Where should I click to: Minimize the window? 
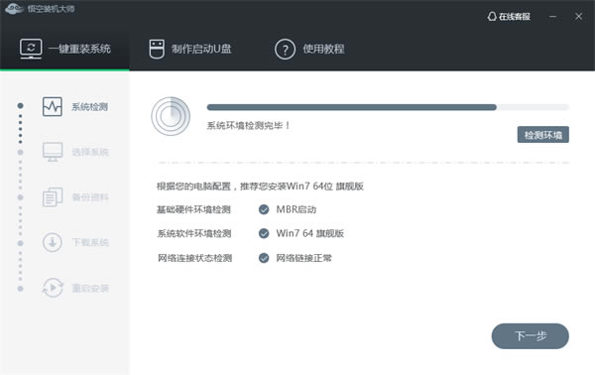coord(553,17)
